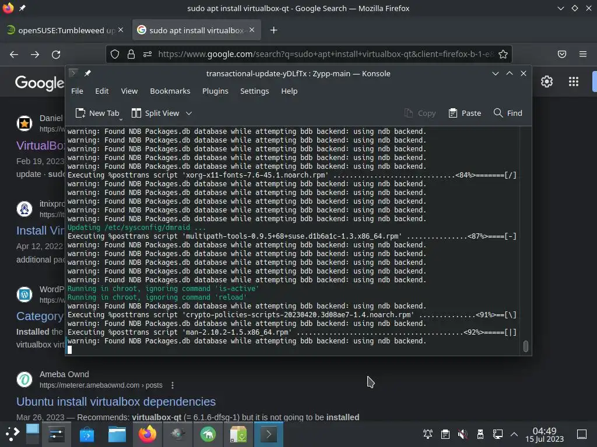
Task: Bookmark this page with the star icon
Action: pos(503,54)
